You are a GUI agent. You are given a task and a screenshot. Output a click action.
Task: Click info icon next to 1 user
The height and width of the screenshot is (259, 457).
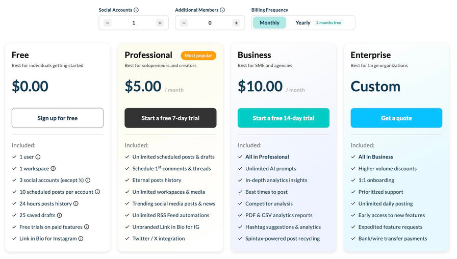coord(38,157)
